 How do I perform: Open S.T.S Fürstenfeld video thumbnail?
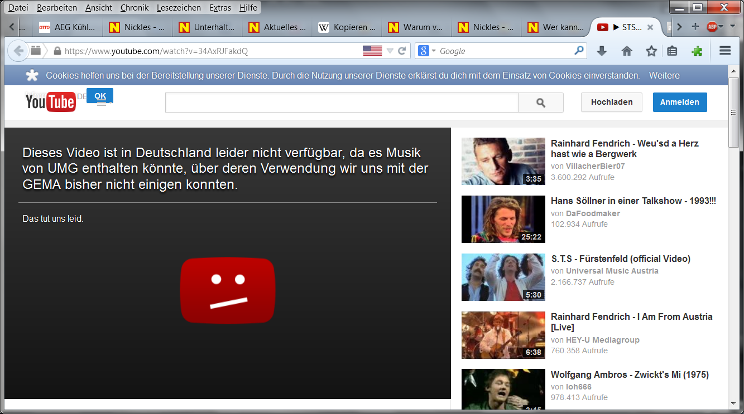[503, 277]
